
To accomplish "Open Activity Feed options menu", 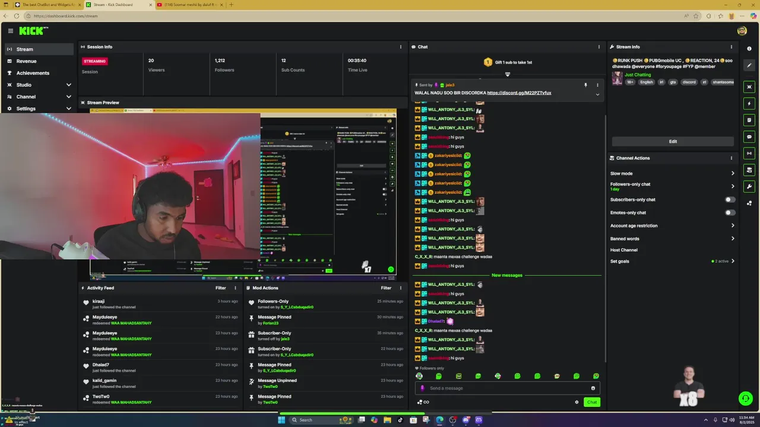I will point(235,288).
